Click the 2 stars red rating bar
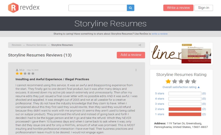The image size is (221, 135). point(185,109)
